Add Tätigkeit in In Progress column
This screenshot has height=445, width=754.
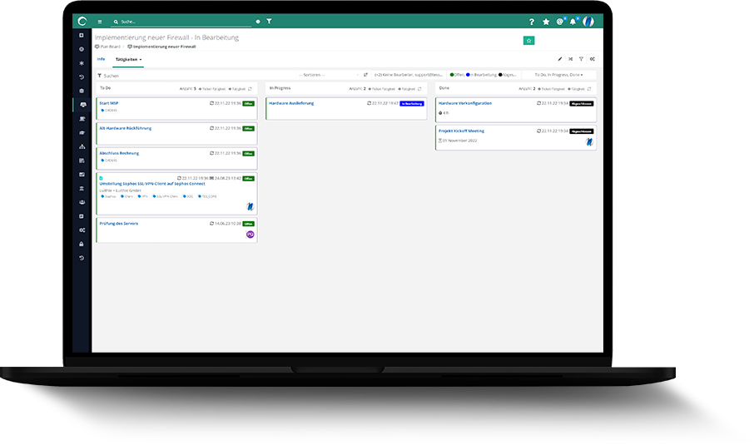coord(407,89)
